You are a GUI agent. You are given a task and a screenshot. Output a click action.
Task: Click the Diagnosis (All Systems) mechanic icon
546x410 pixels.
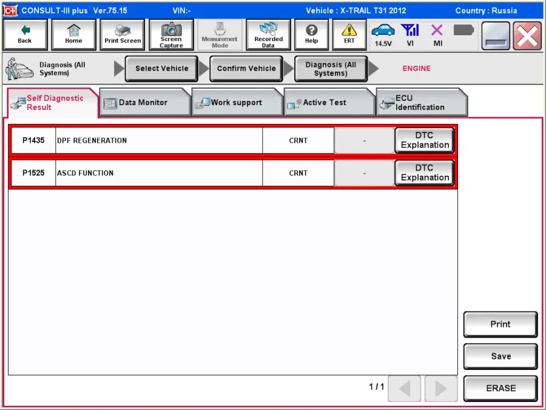[x=19, y=69]
